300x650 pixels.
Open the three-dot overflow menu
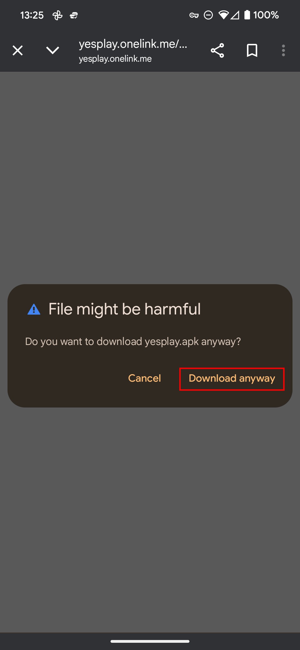[283, 51]
